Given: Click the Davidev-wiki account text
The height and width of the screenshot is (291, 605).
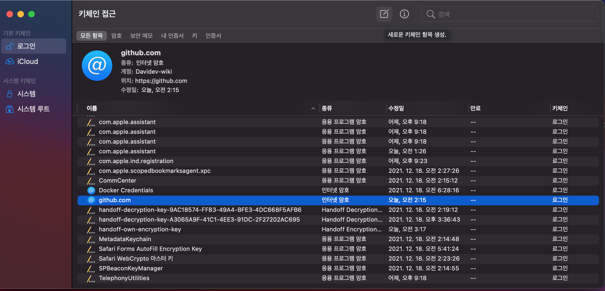Looking at the screenshot, I should [154, 72].
